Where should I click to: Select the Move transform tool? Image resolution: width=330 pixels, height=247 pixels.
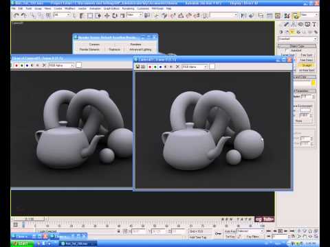107,16
